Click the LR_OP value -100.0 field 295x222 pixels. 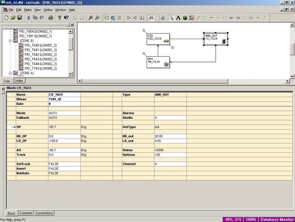(x=64, y=141)
